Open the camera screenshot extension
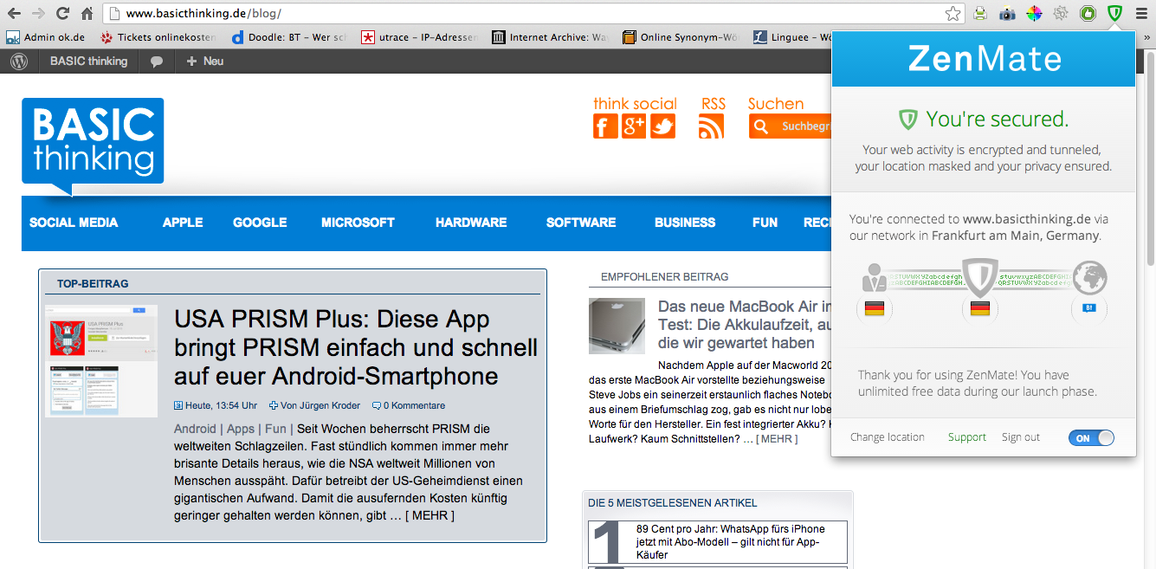The width and height of the screenshot is (1156, 569). [1007, 13]
